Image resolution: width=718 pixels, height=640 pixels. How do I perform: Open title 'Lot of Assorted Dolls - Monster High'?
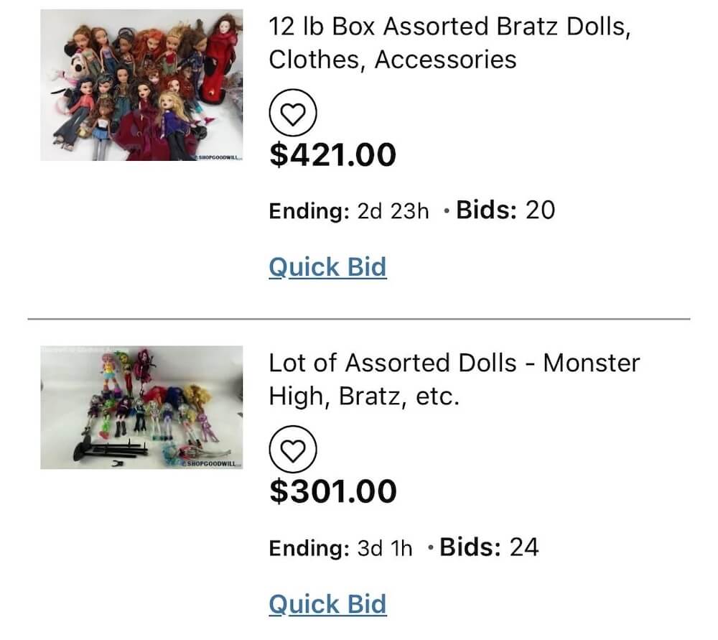point(454,379)
